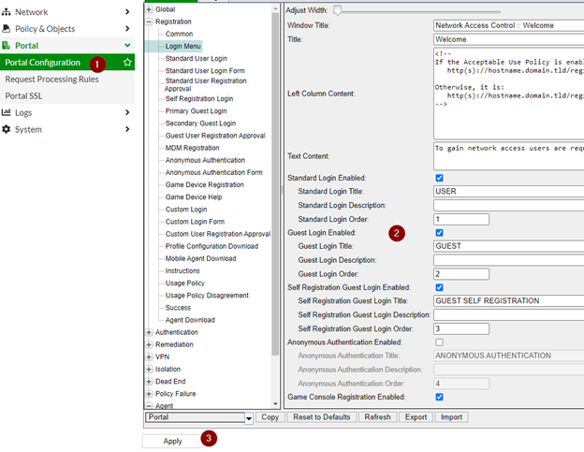The image size is (584, 452).
Task: Select Mobile Agent Download item
Action: pyautogui.click(x=200, y=258)
